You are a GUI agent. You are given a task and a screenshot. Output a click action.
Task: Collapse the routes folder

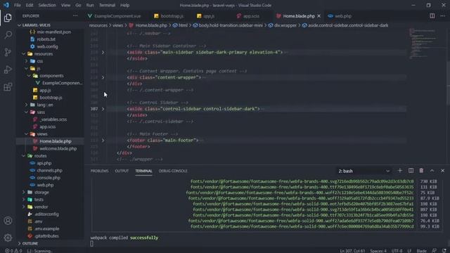tap(24, 156)
